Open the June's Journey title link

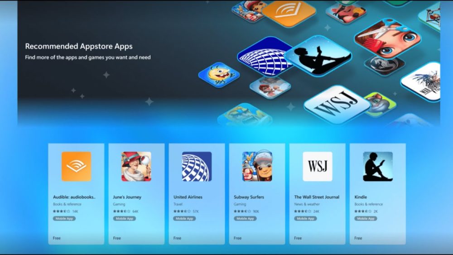(x=127, y=197)
